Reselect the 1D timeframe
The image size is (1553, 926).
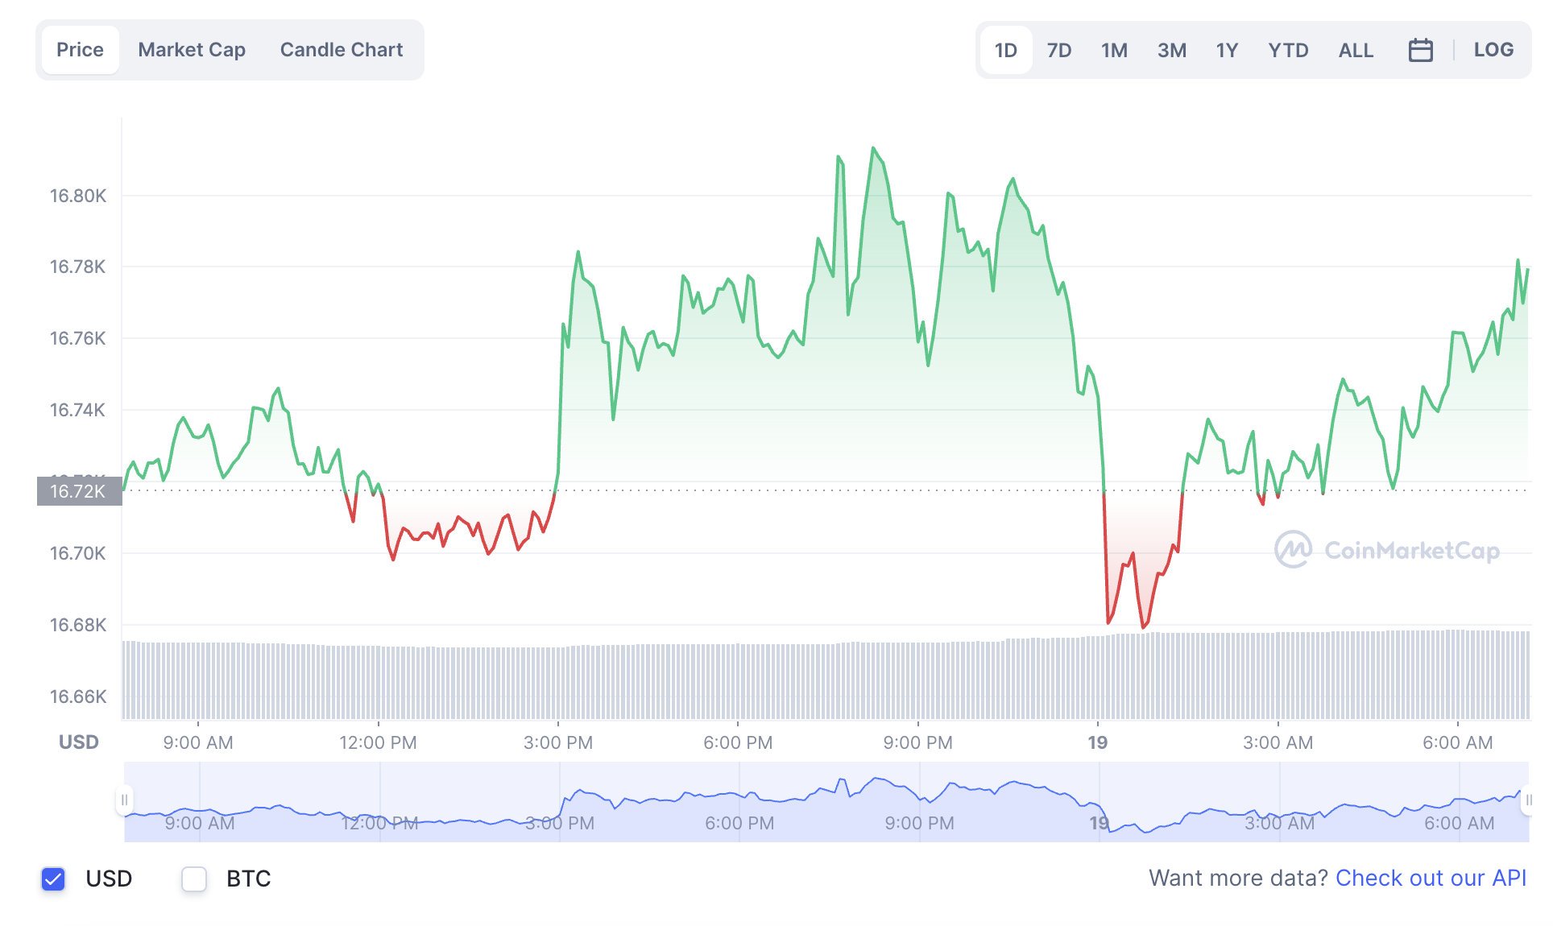click(1005, 49)
